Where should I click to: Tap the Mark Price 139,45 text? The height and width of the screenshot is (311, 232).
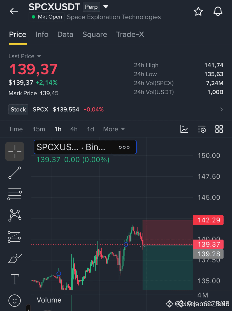click(33, 93)
